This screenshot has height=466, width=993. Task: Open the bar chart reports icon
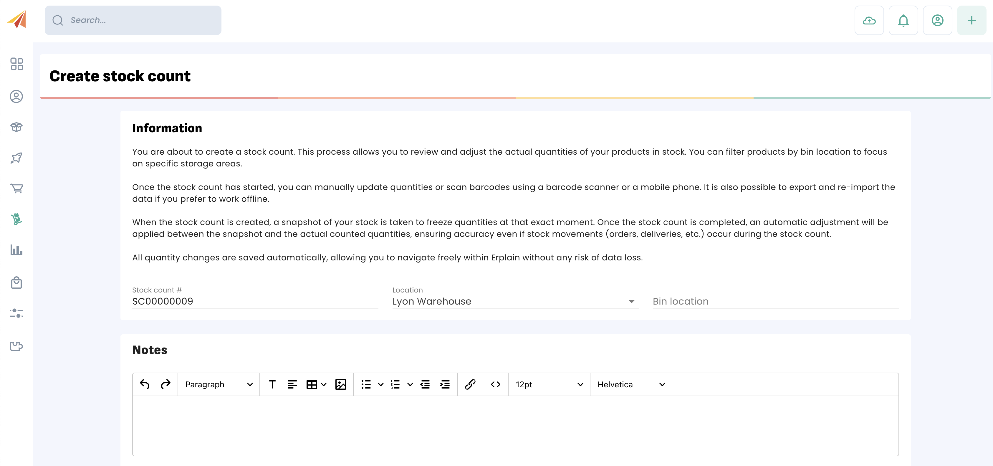(16, 250)
